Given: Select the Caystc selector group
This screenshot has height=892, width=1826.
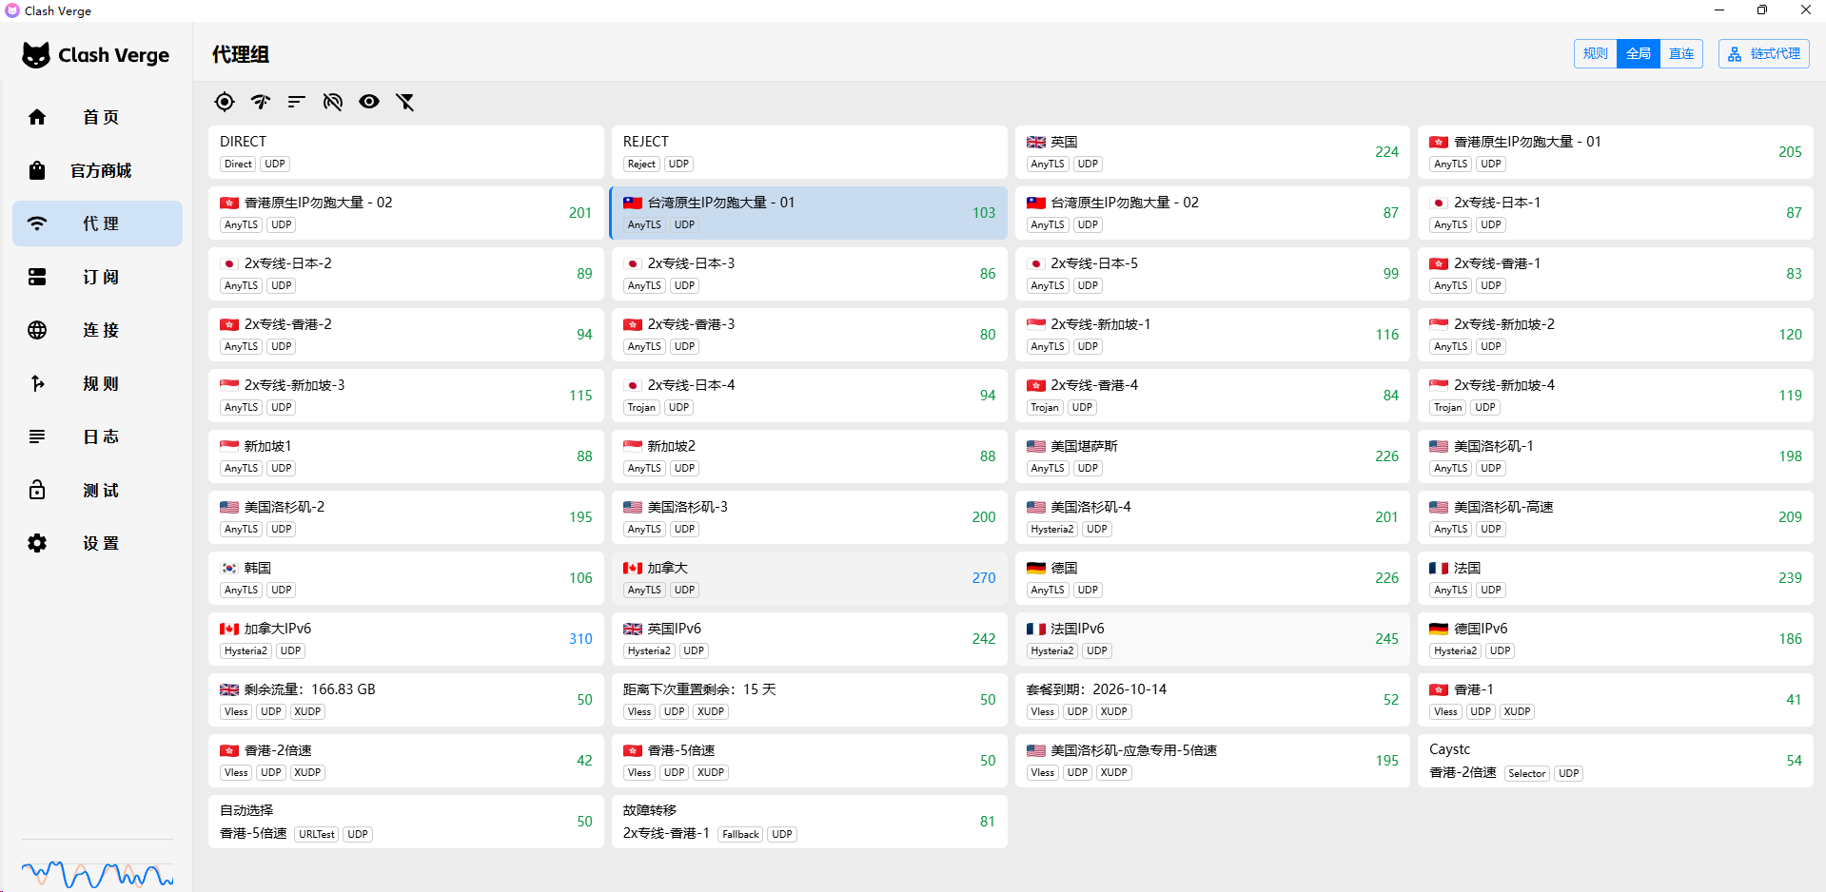Looking at the screenshot, I should 1616,761.
